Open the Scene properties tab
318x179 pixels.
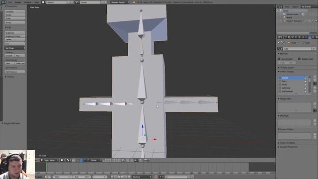coord(293,37)
